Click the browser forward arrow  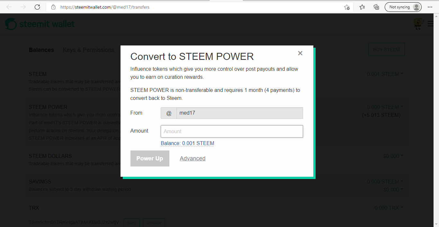pyautogui.click(x=23, y=7)
